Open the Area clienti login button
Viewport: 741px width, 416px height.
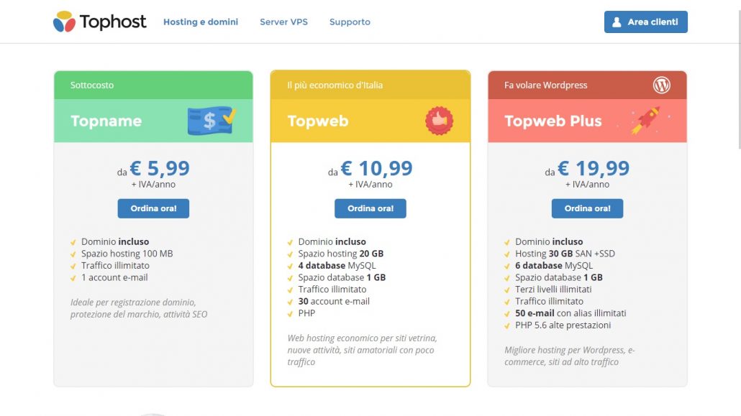point(645,22)
